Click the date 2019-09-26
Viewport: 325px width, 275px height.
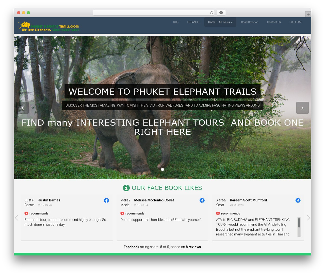(x=45, y=205)
